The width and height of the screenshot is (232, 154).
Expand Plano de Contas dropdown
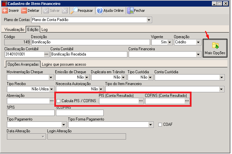pyautogui.click(x=149, y=20)
